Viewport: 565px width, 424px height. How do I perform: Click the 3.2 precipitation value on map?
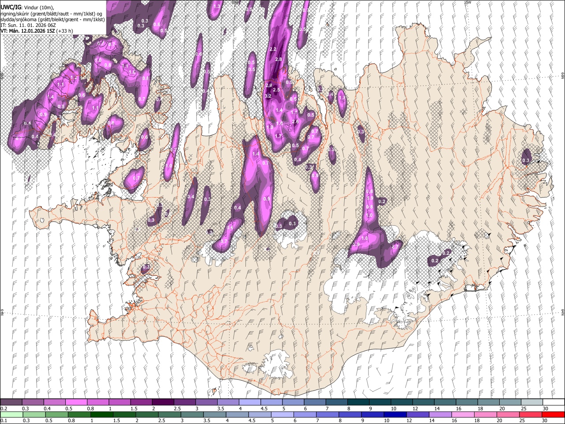point(268,96)
